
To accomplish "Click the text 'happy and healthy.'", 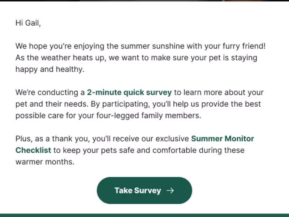I will (x=49, y=69).
